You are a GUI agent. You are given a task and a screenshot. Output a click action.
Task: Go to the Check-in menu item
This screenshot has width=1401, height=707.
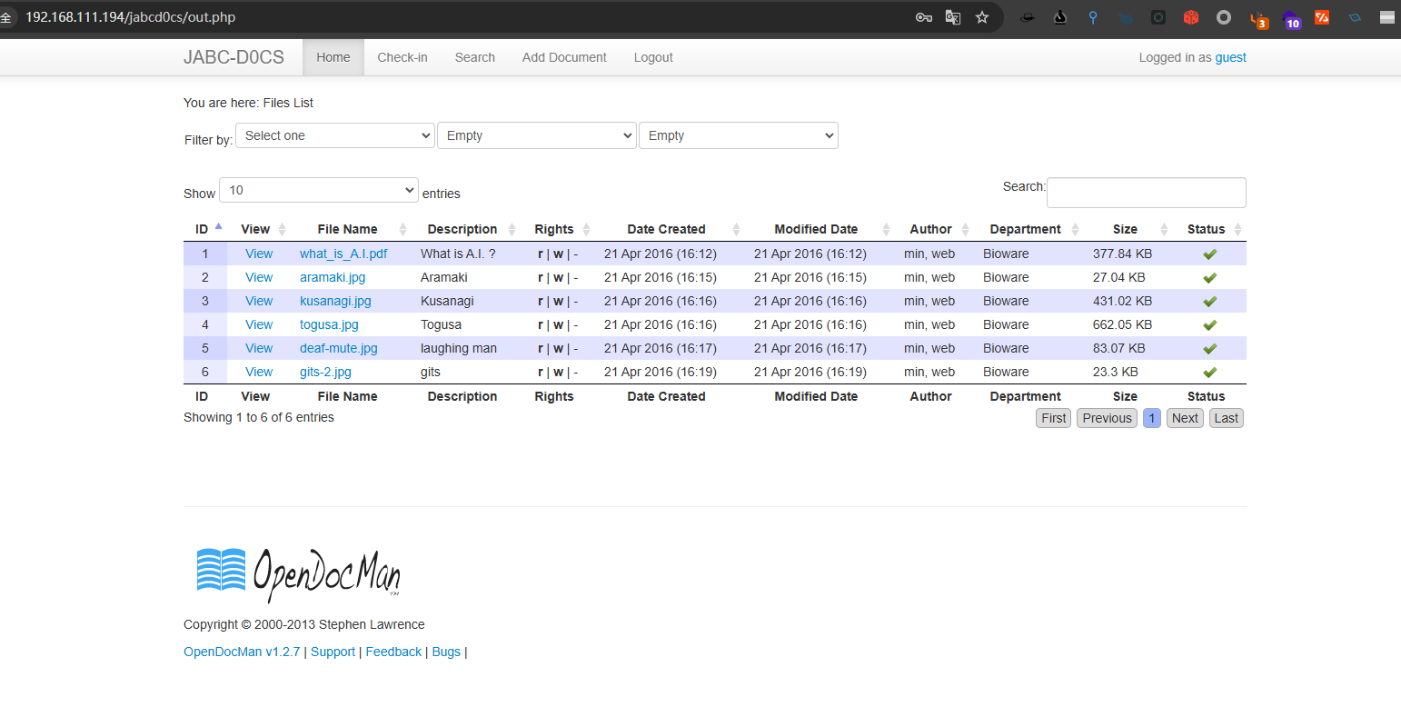[402, 57]
